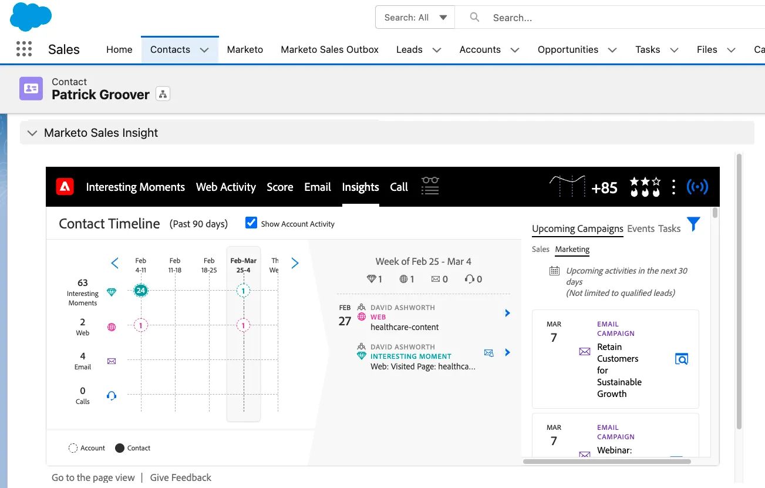Click the Give Feedback link
The width and height of the screenshot is (765, 488).
(181, 477)
